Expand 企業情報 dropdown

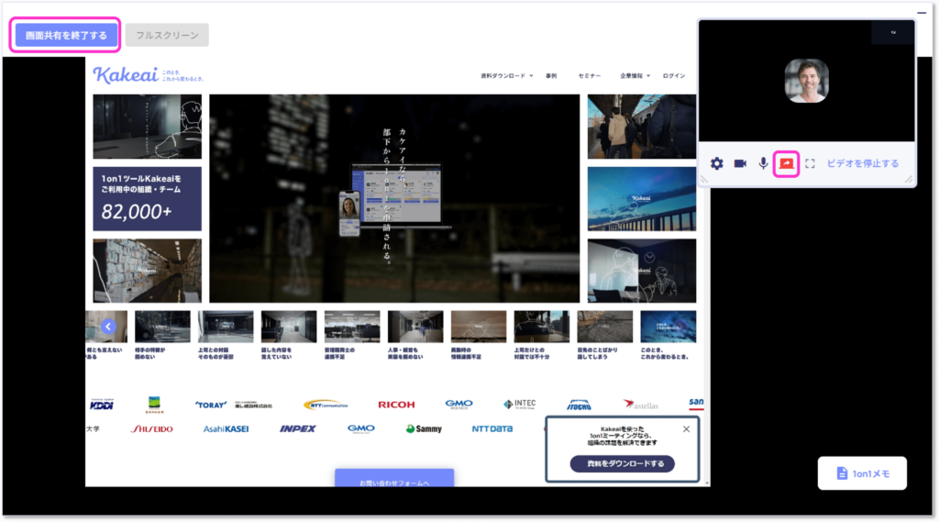tap(635, 76)
